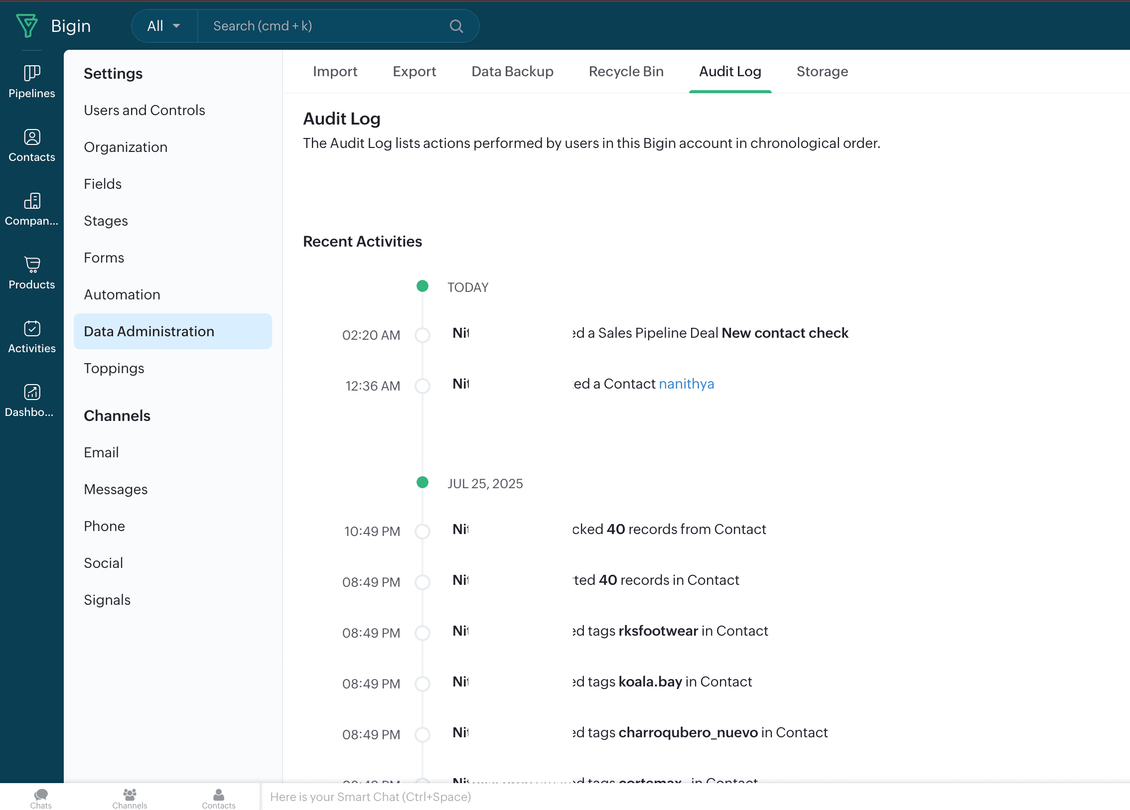
Task: Select Users and Controls setting
Action: pos(144,110)
